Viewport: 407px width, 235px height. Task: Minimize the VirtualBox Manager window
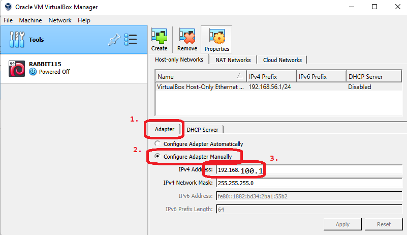click(x=352, y=7)
